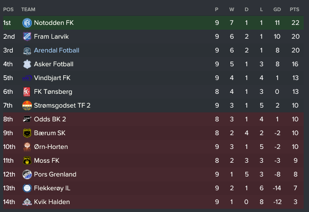Select the Ørn-Horten row in standings
Viewport: 309px width, 212px height.
click(x=153, y=147)
